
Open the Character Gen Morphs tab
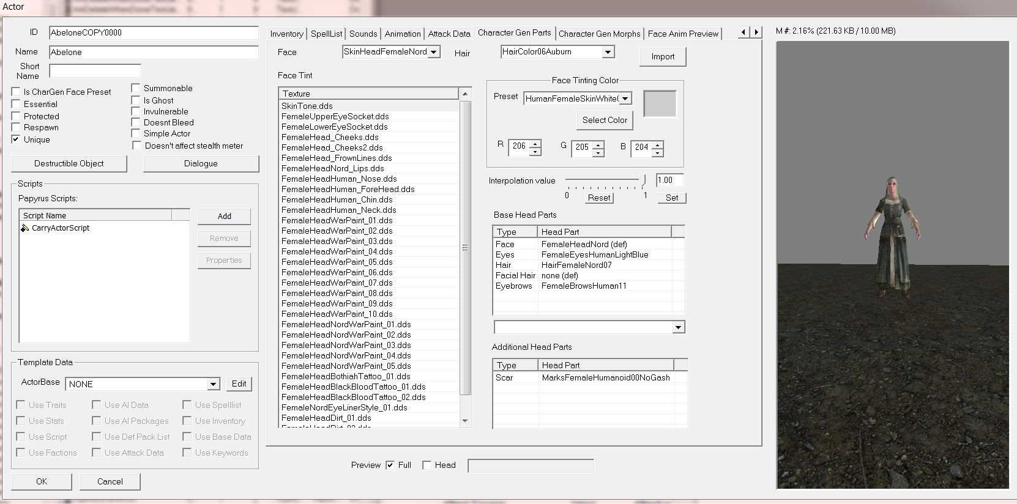point(599,34)
